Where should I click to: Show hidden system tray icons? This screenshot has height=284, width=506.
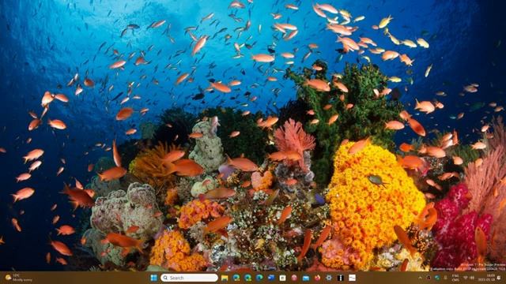(x=420, y=278)
